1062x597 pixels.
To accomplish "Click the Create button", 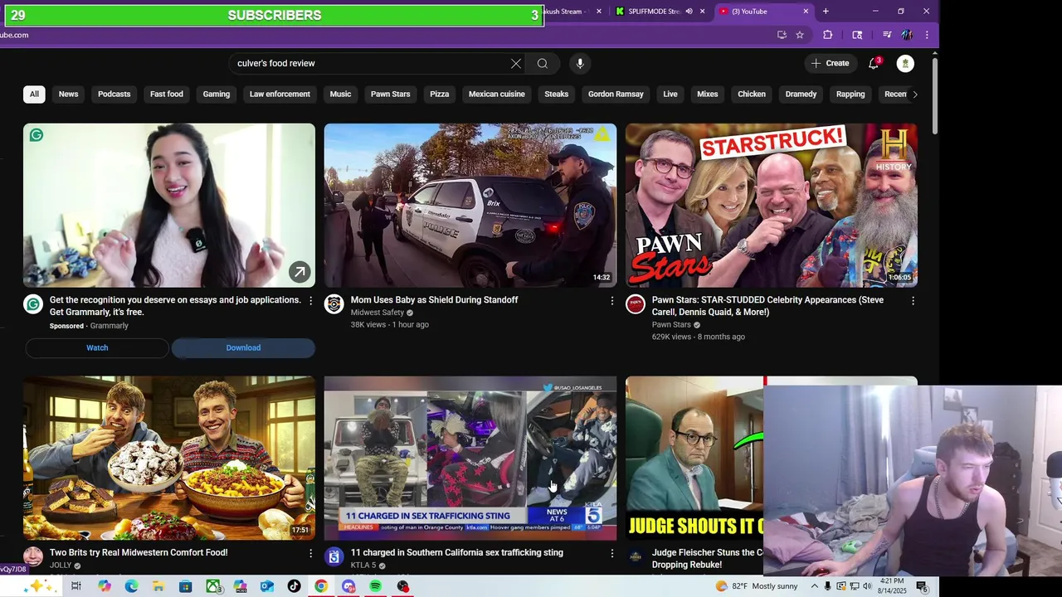I will [830, 64].
